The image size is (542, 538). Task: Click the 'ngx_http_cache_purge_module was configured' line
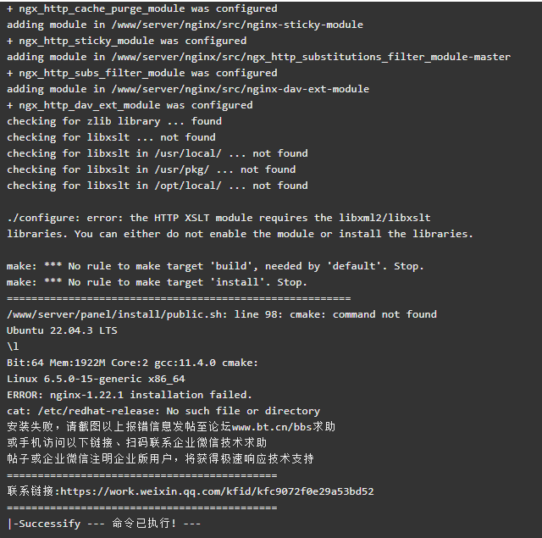pyautogui.click(x=141, y=8)
